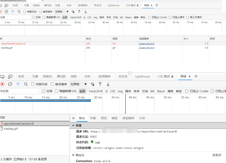Toggle device emulation icon in upper panel
226x163 pixels.
6,5
